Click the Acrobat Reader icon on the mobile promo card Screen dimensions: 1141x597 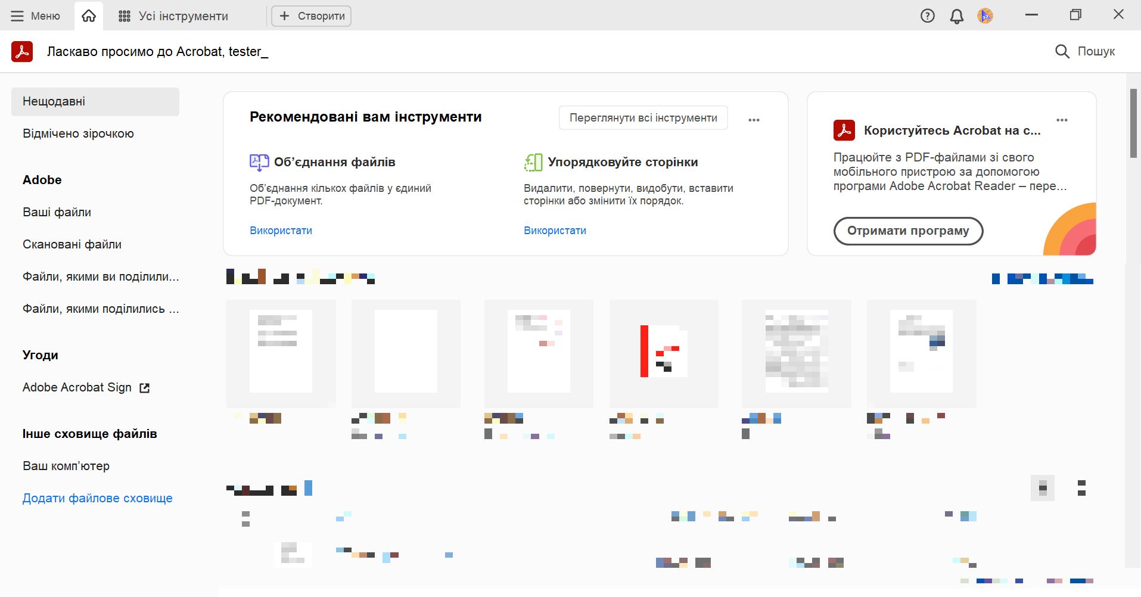click(844, 129)
